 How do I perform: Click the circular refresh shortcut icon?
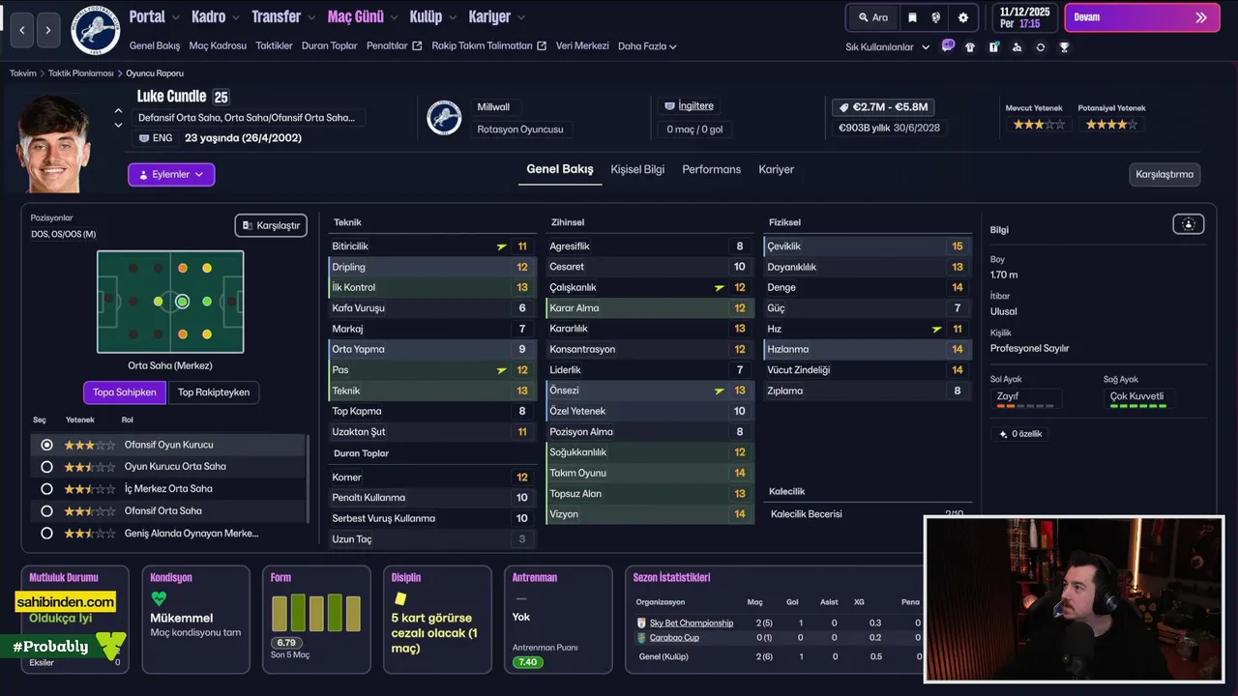click(1041, 46)
